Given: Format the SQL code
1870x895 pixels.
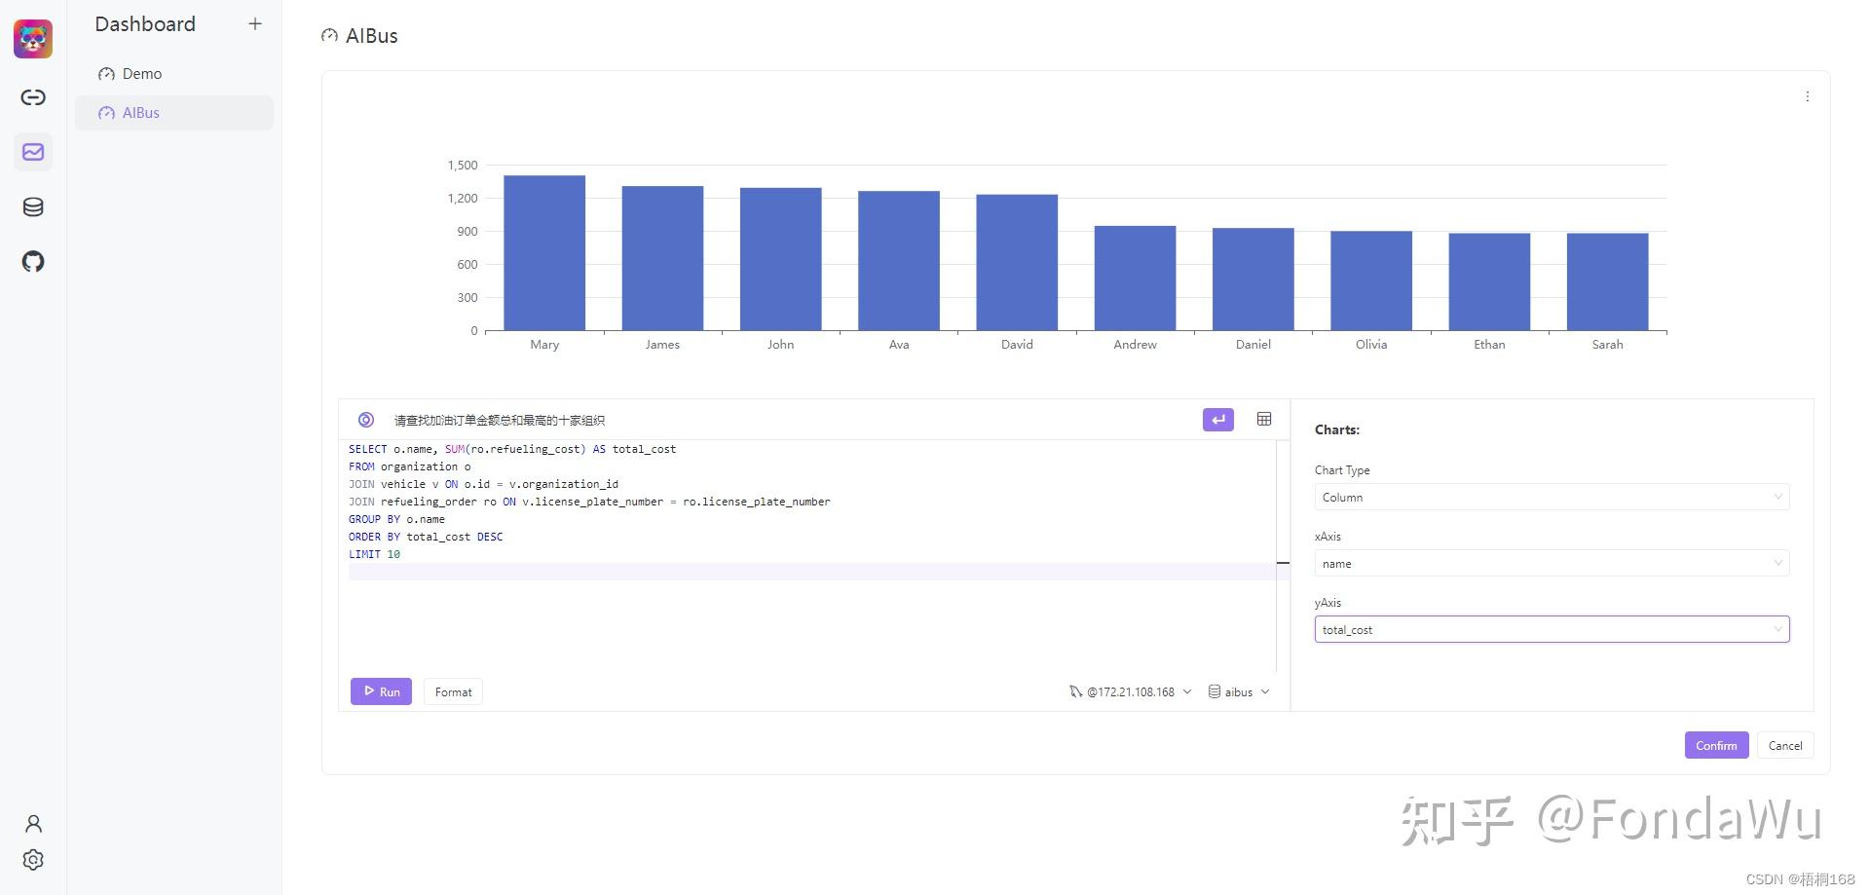Looking at the screenshot, I should point(453,691).
